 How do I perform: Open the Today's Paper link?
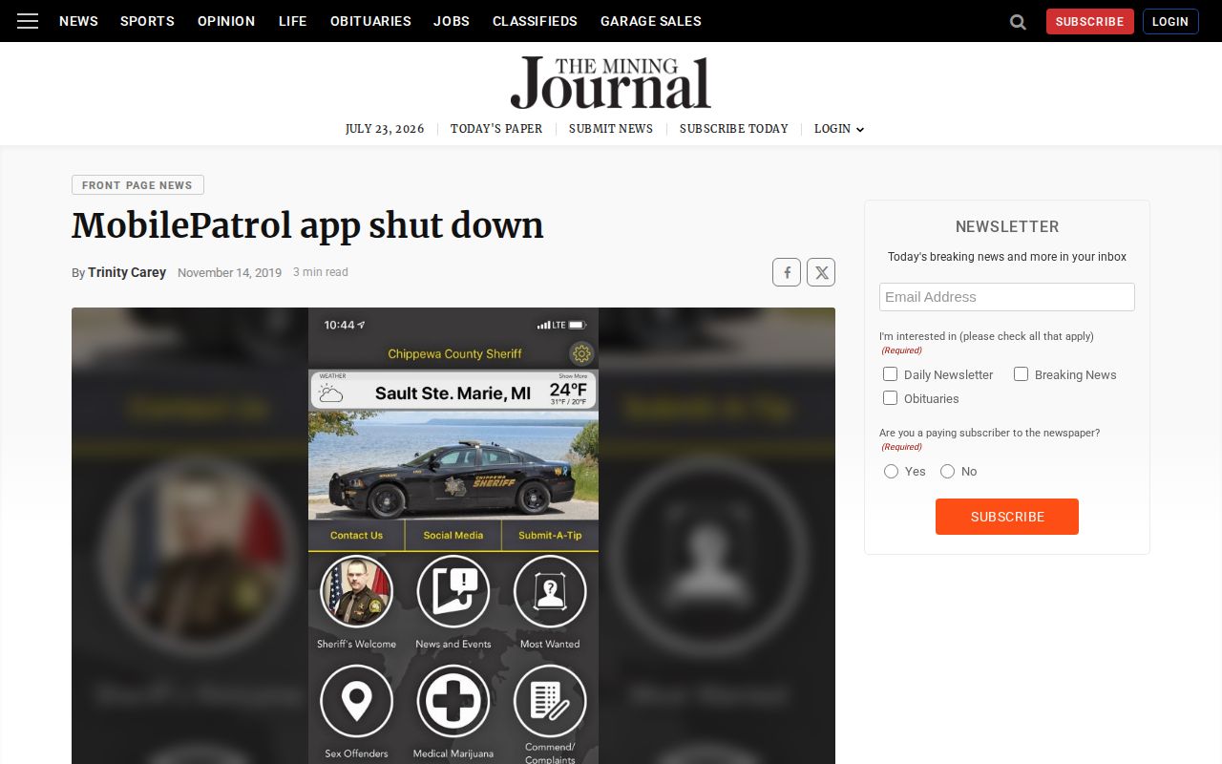(x=496, y=129)
